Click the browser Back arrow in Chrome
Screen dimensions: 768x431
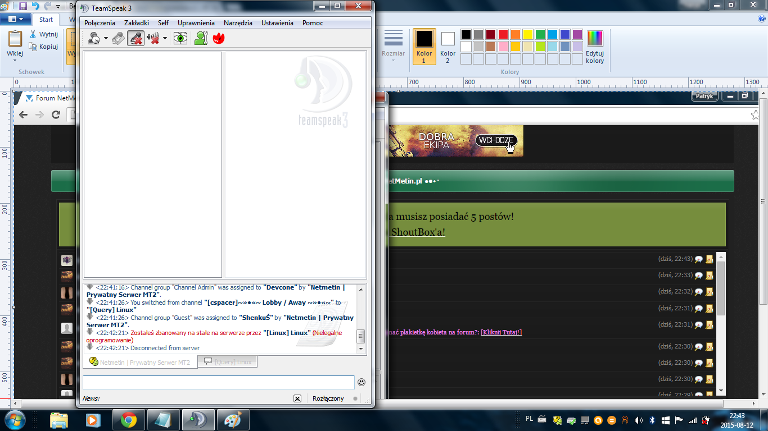click(23, 114)
